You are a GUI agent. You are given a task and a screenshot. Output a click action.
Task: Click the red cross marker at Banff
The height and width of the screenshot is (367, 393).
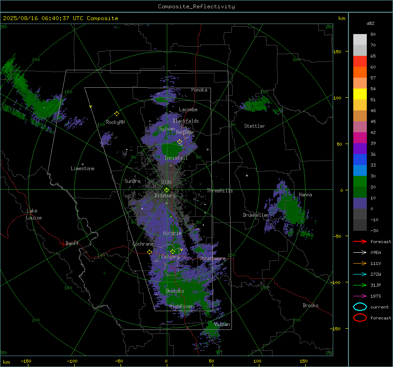click(x=62, y=244)
